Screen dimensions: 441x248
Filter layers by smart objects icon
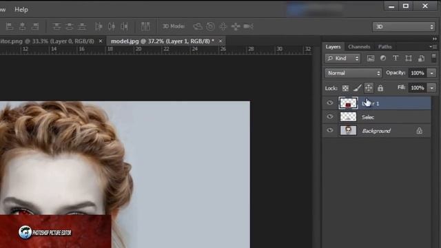(x=421, y=58)
